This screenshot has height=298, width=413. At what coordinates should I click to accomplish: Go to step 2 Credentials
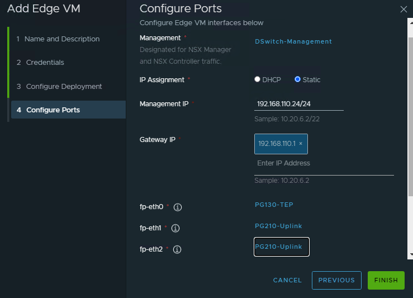tap(45, 63)
